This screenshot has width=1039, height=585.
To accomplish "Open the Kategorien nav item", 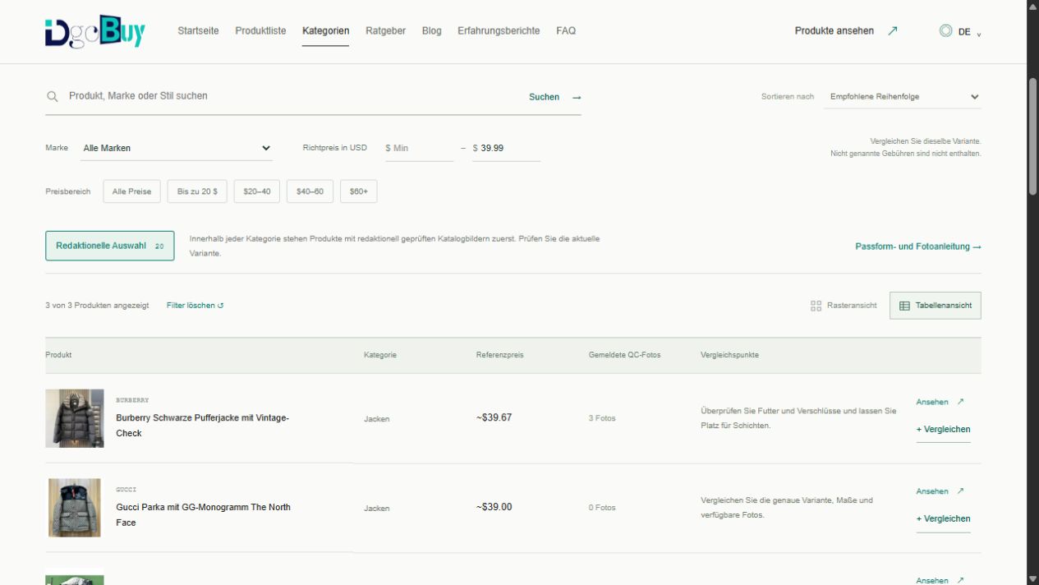I will coord(325,31).
